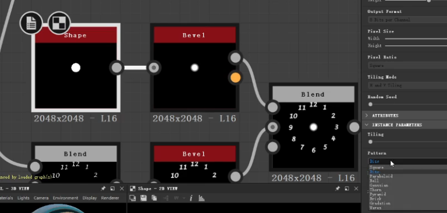Click the top Bevel node grey output connector

[236, 58]
